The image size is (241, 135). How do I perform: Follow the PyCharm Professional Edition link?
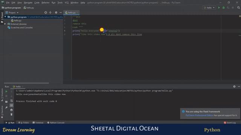pos(199,115)
